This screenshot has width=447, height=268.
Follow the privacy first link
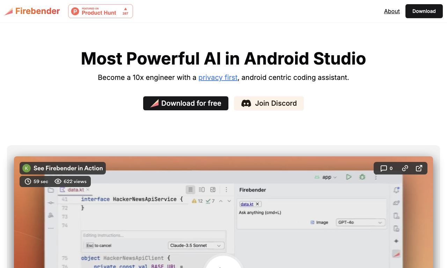[x=218, y=77]
